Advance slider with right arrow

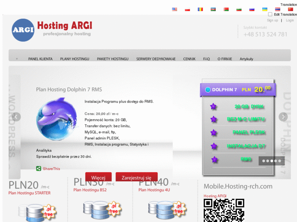(x=283, y=117)
